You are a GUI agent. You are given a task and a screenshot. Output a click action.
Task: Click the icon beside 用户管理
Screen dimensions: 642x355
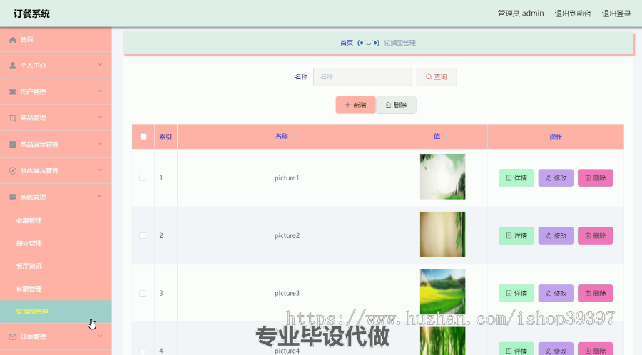coord(13,92)
